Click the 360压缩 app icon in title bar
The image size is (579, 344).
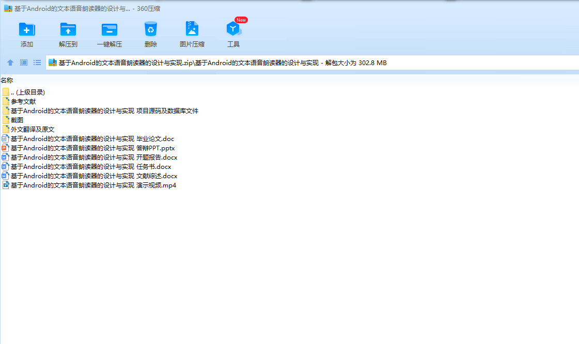coord(8,8)
